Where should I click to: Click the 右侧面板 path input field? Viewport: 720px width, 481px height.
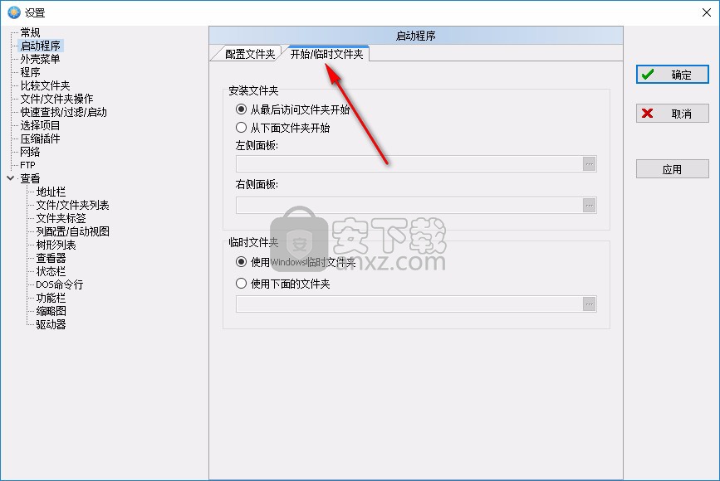pos(409,205)
